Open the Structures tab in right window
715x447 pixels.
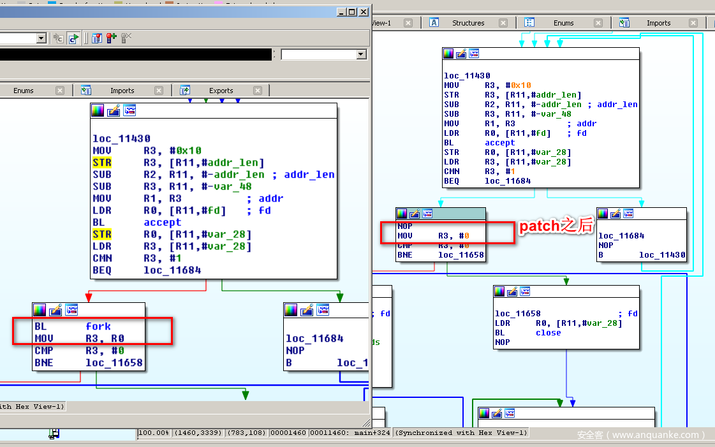468,23
